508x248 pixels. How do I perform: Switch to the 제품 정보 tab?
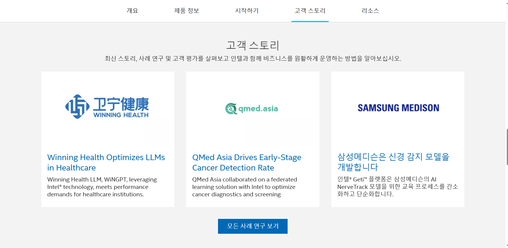[x=187, y=11]
